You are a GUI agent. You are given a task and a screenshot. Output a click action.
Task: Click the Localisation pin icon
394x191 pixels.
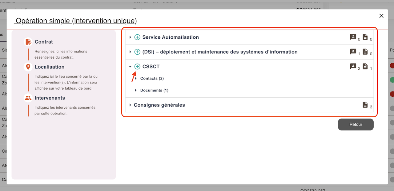coord(28,67)
